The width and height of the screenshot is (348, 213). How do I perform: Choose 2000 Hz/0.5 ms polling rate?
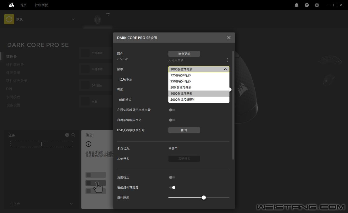(x=199, y=100)
